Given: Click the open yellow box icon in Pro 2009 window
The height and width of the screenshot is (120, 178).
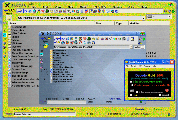Looking at the screenshot, I should coord(45,46).
